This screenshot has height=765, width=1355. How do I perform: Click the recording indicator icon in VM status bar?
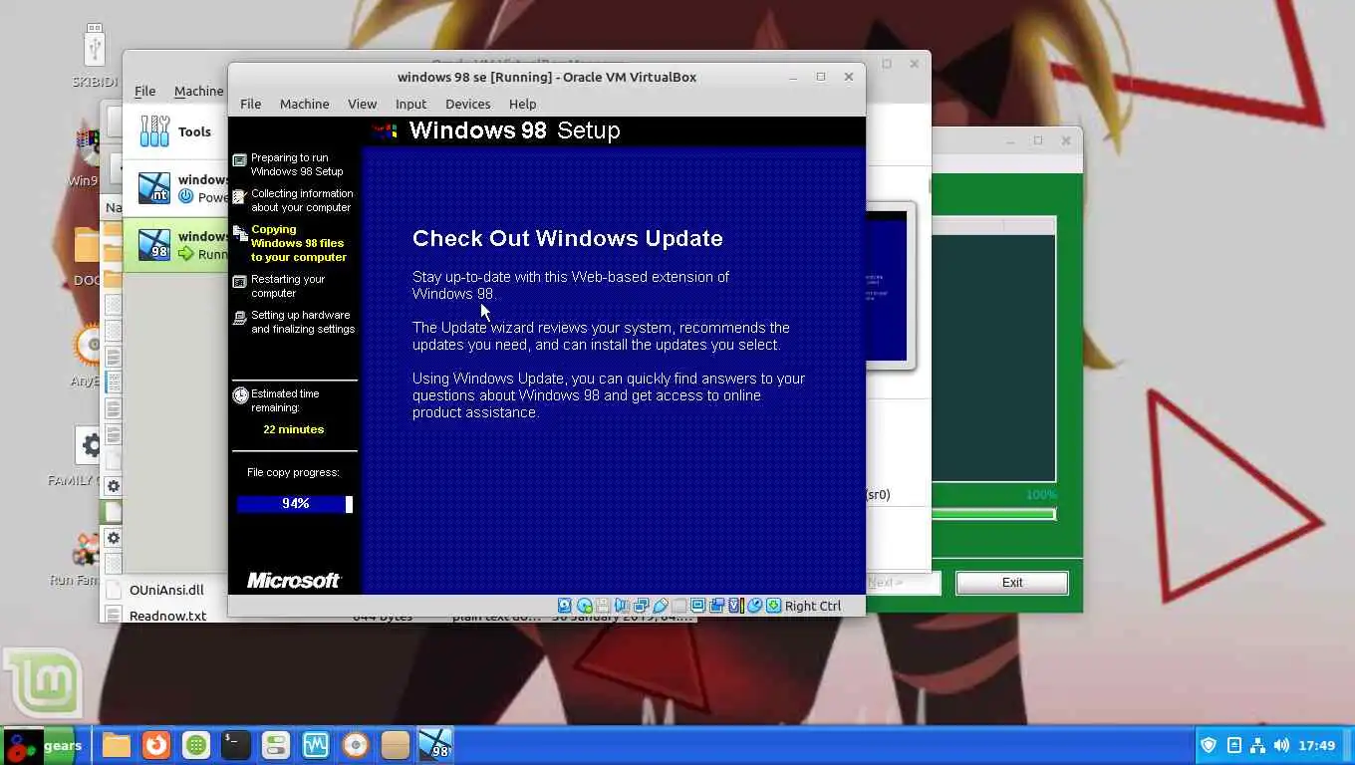point(716,606)
